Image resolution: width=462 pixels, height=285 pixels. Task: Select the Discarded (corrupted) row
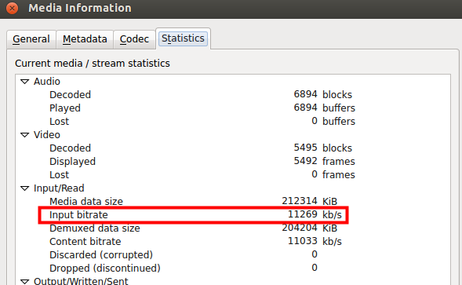(x=233, y=254)
